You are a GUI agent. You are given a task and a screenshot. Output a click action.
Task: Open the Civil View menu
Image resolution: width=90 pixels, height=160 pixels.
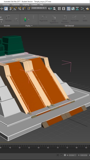pos(6,4)
